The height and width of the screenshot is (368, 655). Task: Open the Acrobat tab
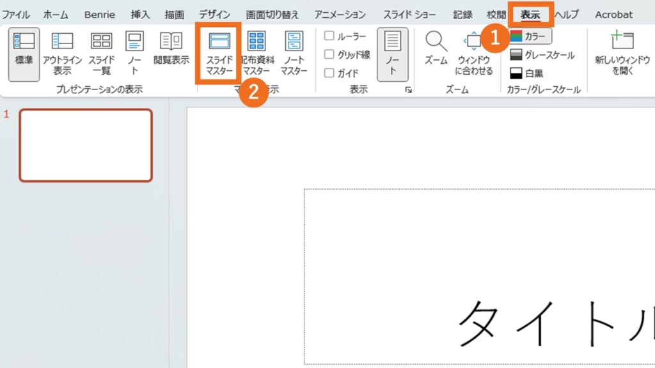click(x=613, y=15)
